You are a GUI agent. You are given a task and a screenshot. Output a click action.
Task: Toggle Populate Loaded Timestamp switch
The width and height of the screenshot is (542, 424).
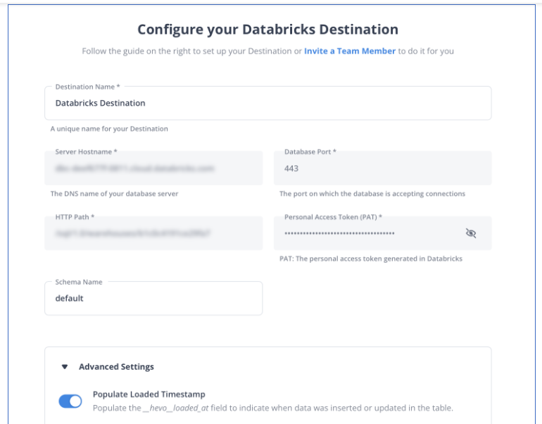[x=70, y=401]
